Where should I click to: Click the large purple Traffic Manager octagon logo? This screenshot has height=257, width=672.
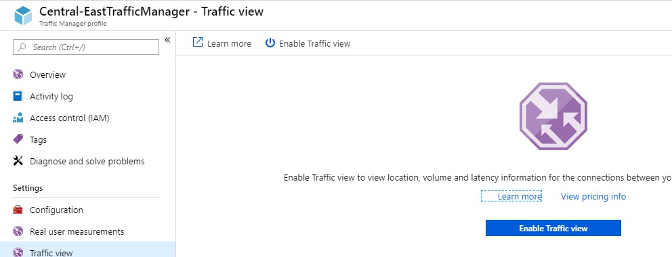pyautogui.click(x=553, y=116)
